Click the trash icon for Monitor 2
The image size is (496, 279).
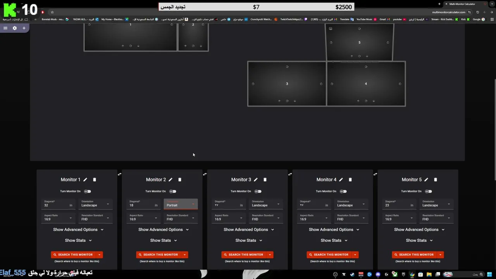(x=180, y=179)
